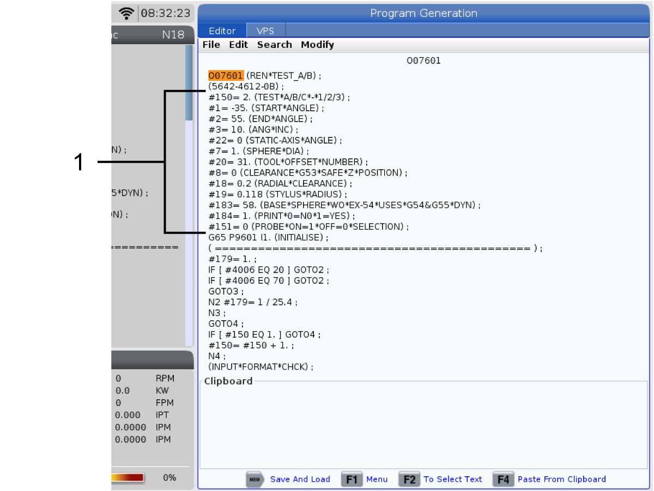Click the N4 line
The height and width of the screenshot is (491, 654).
point(217,356)
